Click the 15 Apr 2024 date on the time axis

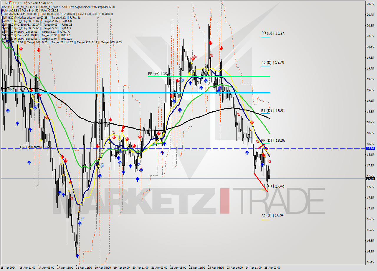tap(8, 268)
